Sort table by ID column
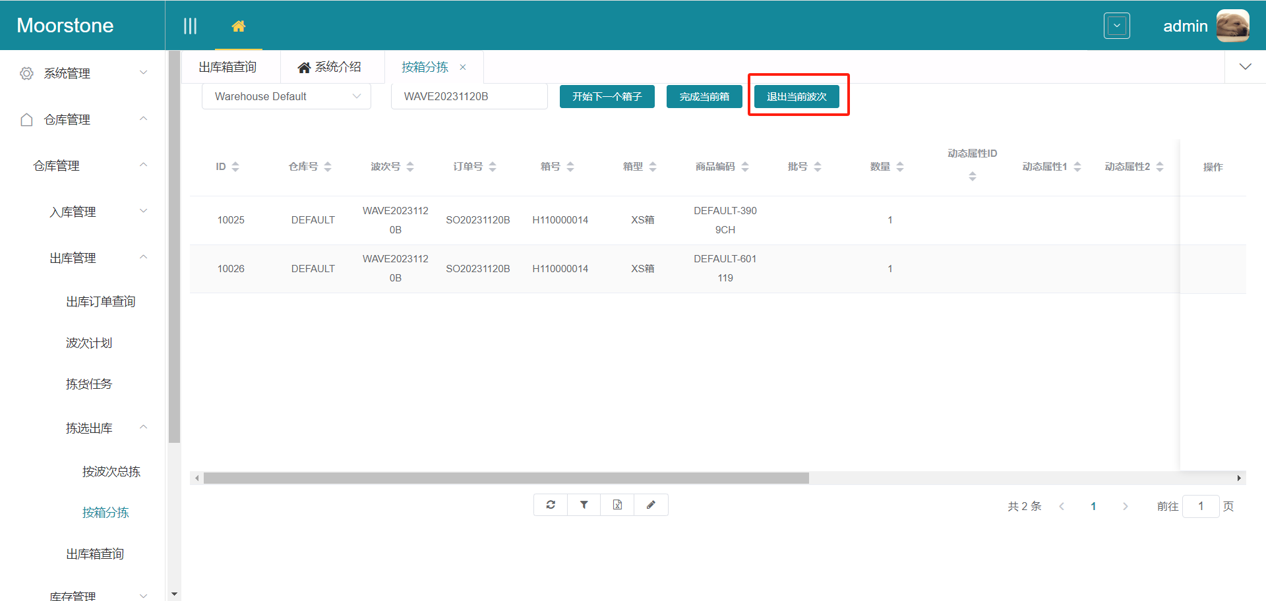 [235, 167]
